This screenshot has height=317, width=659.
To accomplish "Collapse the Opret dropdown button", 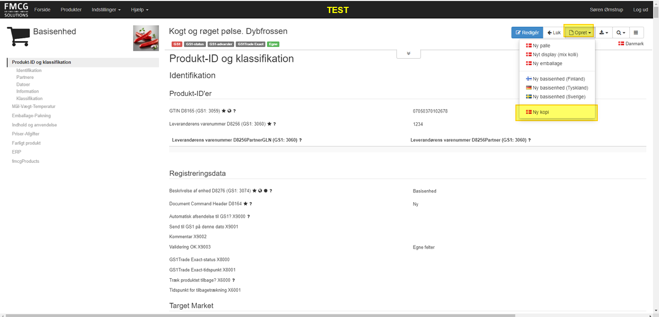I will pyautogui.click(x=579, y=33).
